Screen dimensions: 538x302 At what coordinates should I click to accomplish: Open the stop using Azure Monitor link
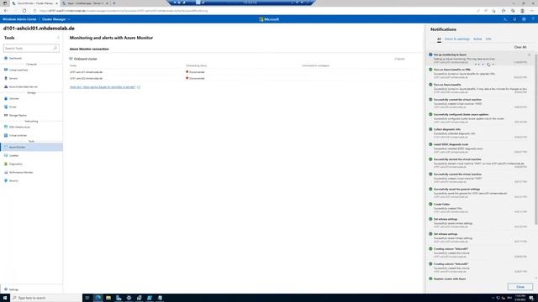click(x=105, y=87)
